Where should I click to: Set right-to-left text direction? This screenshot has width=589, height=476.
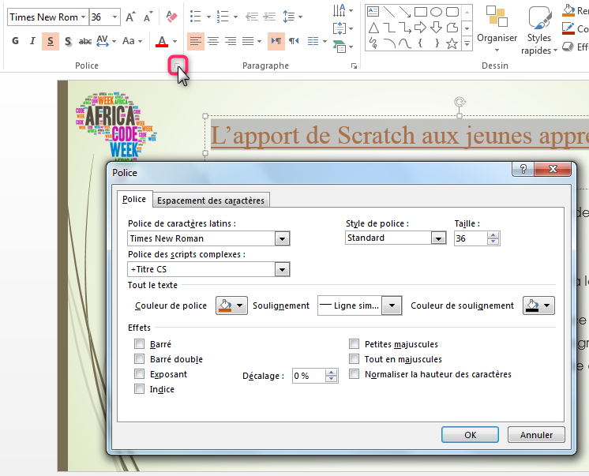[294, 41]
